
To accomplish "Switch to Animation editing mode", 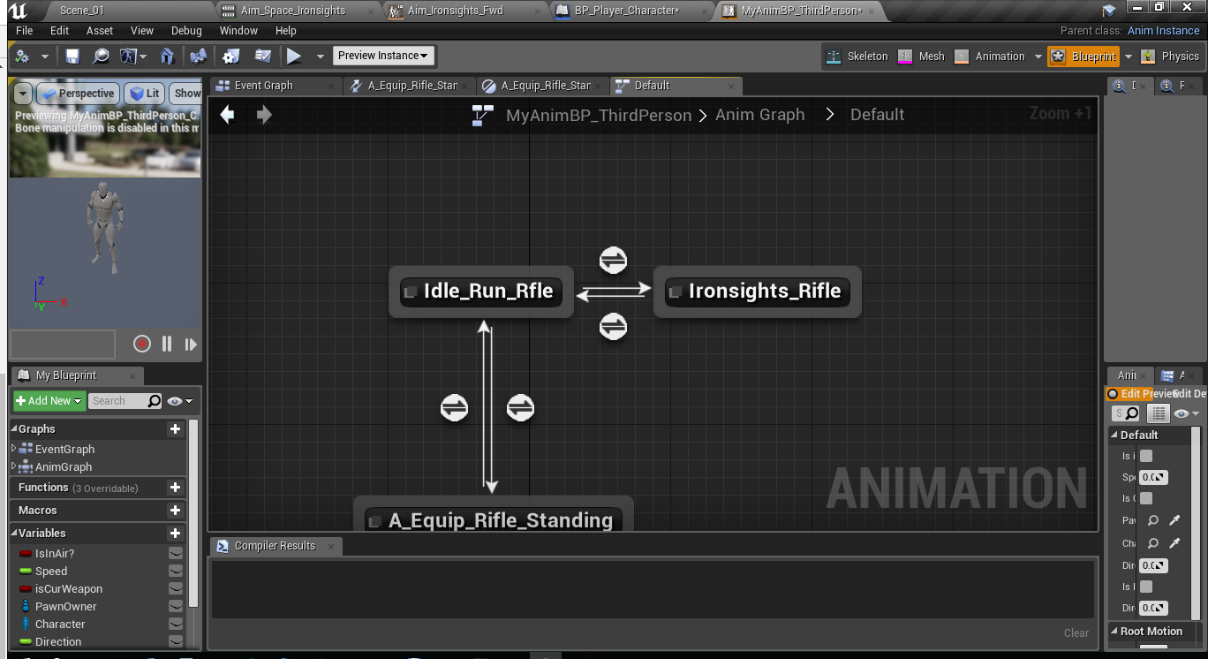I will pyautogui.click(x=990, y=57).
